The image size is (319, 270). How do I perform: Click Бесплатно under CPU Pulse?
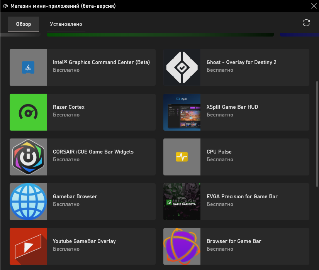(220, 159)
